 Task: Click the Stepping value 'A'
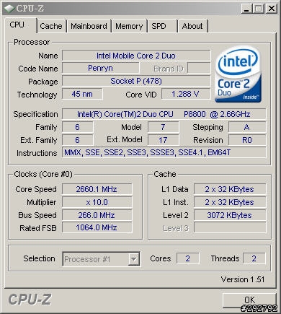(247, 127)
